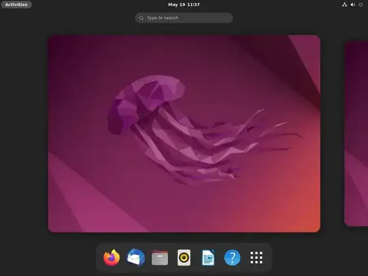Launch Firefox from the dock

[x=112, y=258]
